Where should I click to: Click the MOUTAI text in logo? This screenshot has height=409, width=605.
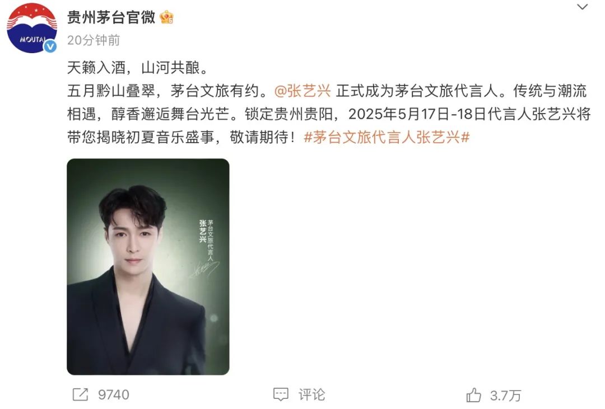[32, 39]
